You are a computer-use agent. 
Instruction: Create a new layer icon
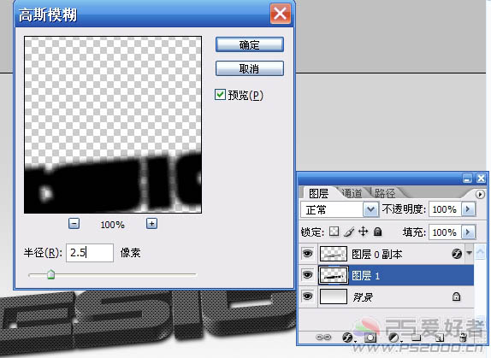click(x=440, y=337)
